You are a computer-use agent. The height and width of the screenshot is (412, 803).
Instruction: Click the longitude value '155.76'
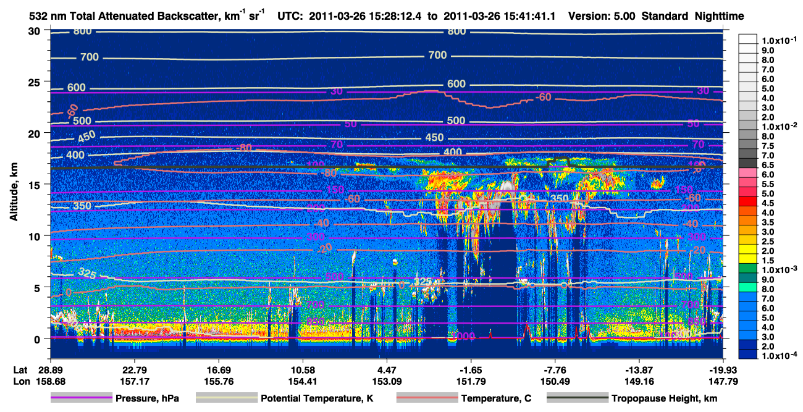(218, 381)
